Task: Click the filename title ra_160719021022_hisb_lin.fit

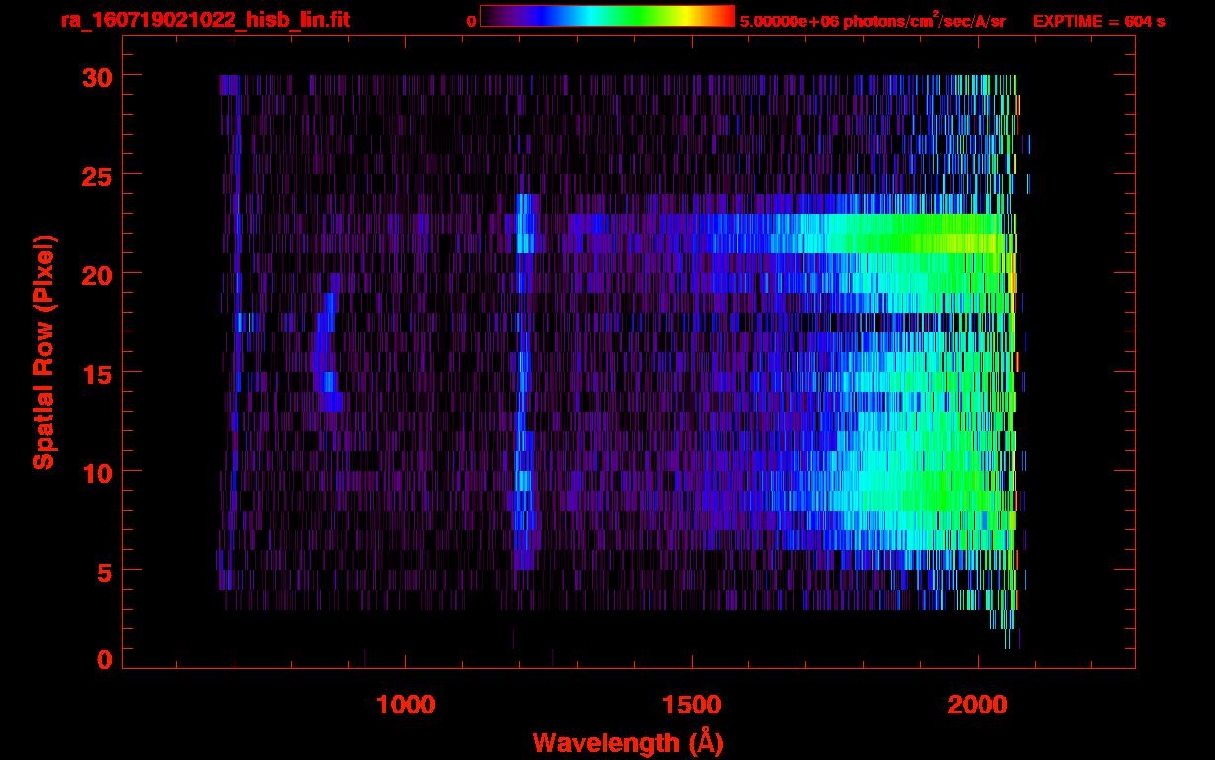Action: (x=204, y=20)
